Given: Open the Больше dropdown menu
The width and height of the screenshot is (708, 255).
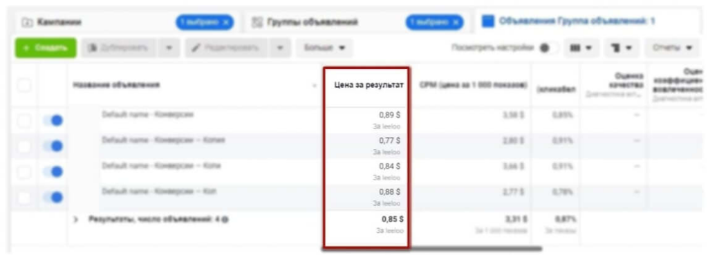Looking at the screenshot, I should [325, 48].
